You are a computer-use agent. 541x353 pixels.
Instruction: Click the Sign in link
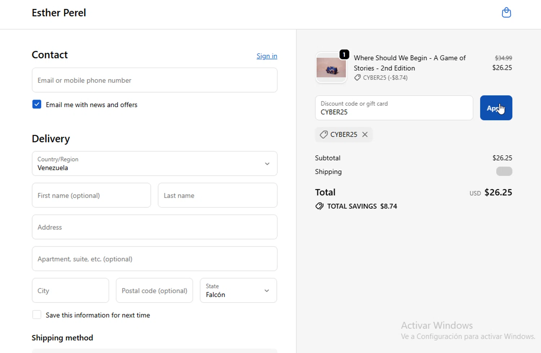[267, 56]
